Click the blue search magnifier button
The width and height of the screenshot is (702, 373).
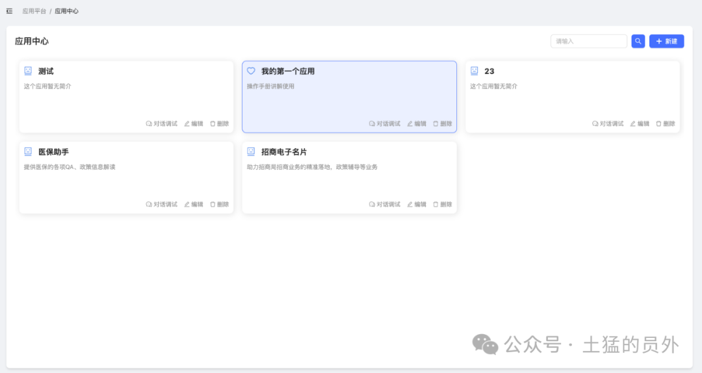[x=638, y=41]
